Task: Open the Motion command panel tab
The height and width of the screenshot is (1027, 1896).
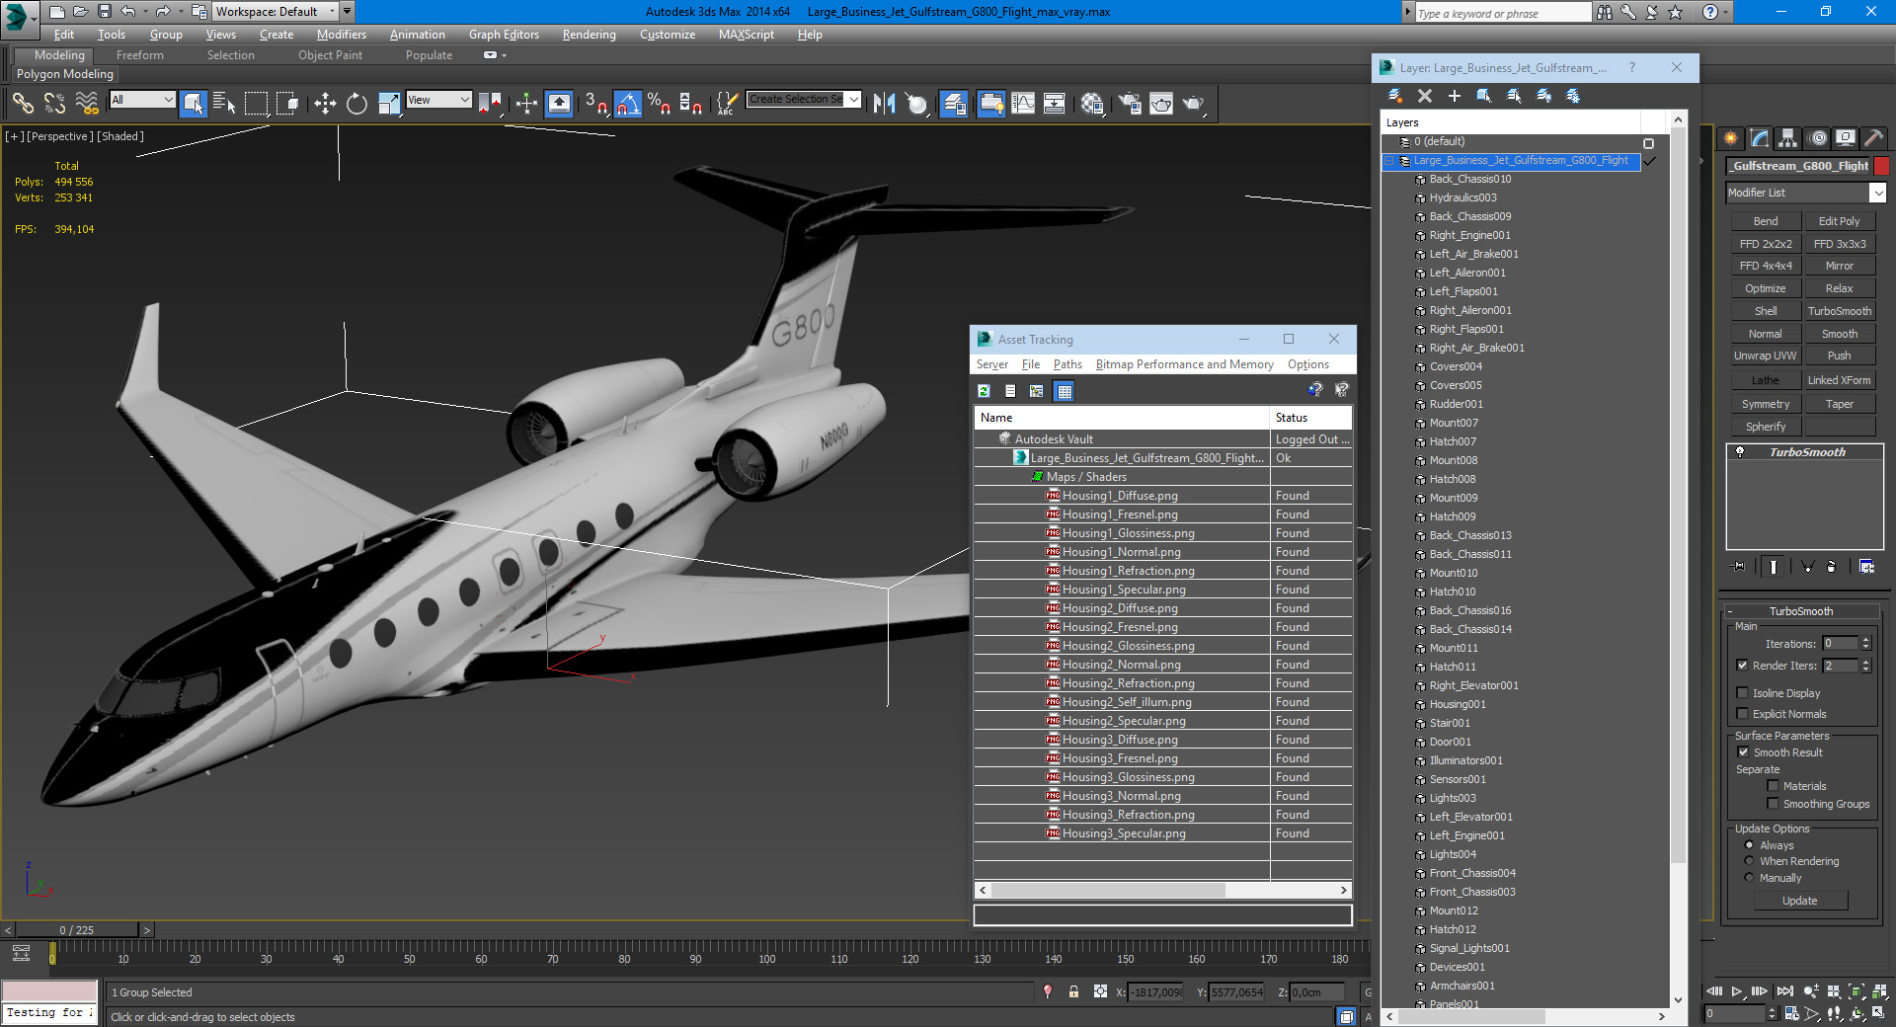Action: tap(1817, 138)
